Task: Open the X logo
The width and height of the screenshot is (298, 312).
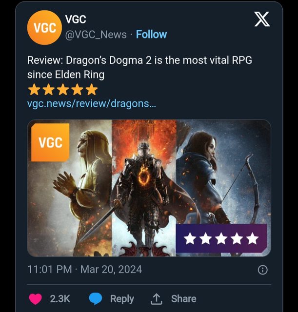Action: (x=262, y=19)
